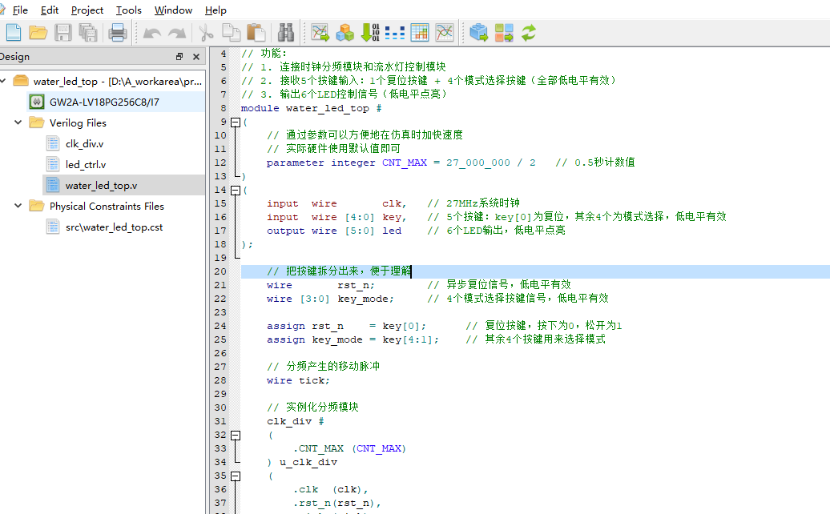Click the 'output wire [5:0] led' line
830x514 pixels.
coord(334,231)
